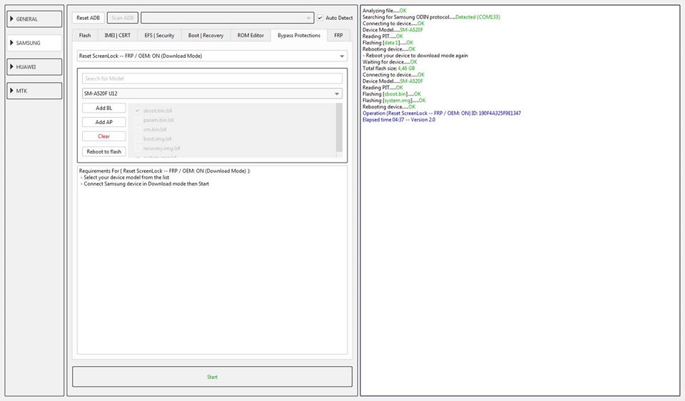Viewport: 685px width, 401px height.
Task: Switch to the FRP tab
Action: point(338,36)
